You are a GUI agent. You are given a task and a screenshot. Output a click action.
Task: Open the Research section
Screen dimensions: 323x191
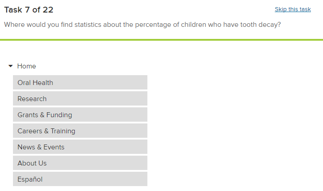(80, 98)
